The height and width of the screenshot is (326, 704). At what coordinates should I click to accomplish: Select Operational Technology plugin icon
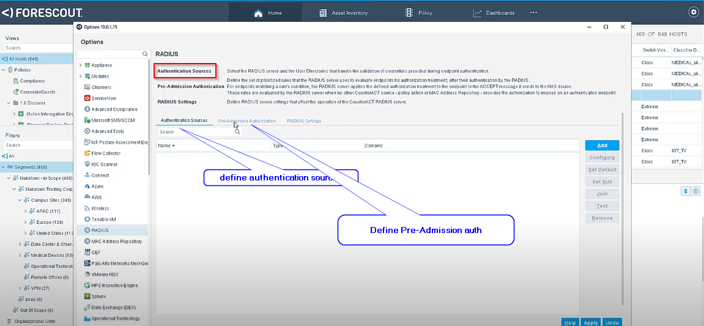pyautogui.click(x=87, y=319)
